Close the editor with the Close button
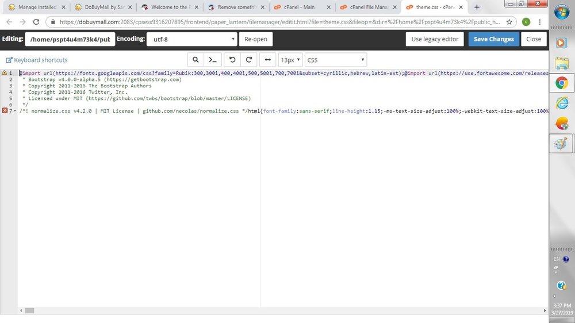Screen dimensions: 575x323 tap(534, 39)
